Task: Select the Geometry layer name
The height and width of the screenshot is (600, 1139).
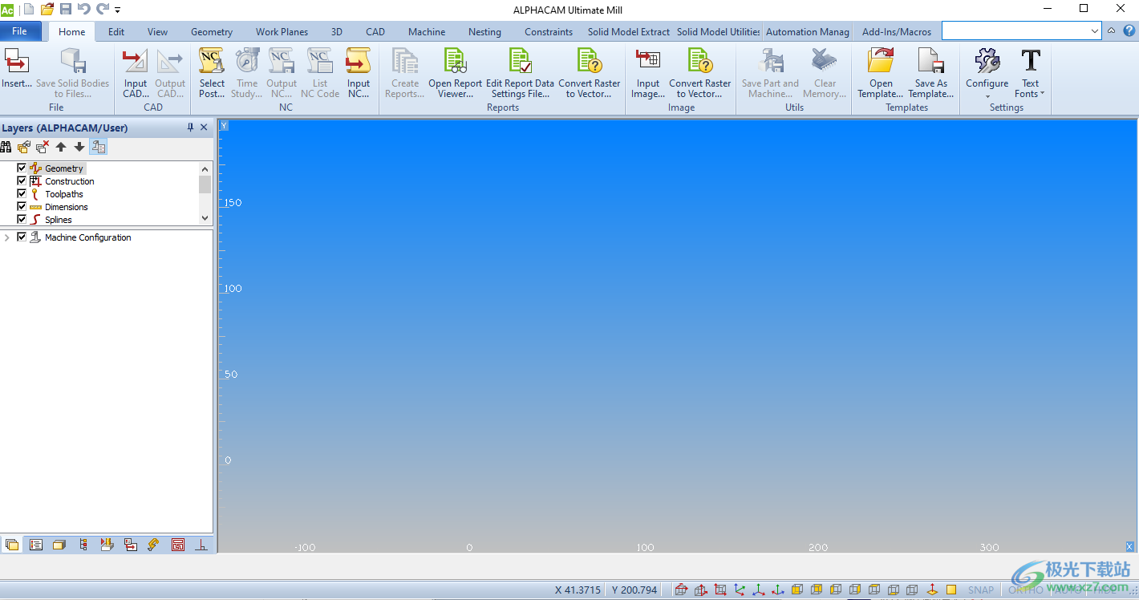Action: click(64, 168)
